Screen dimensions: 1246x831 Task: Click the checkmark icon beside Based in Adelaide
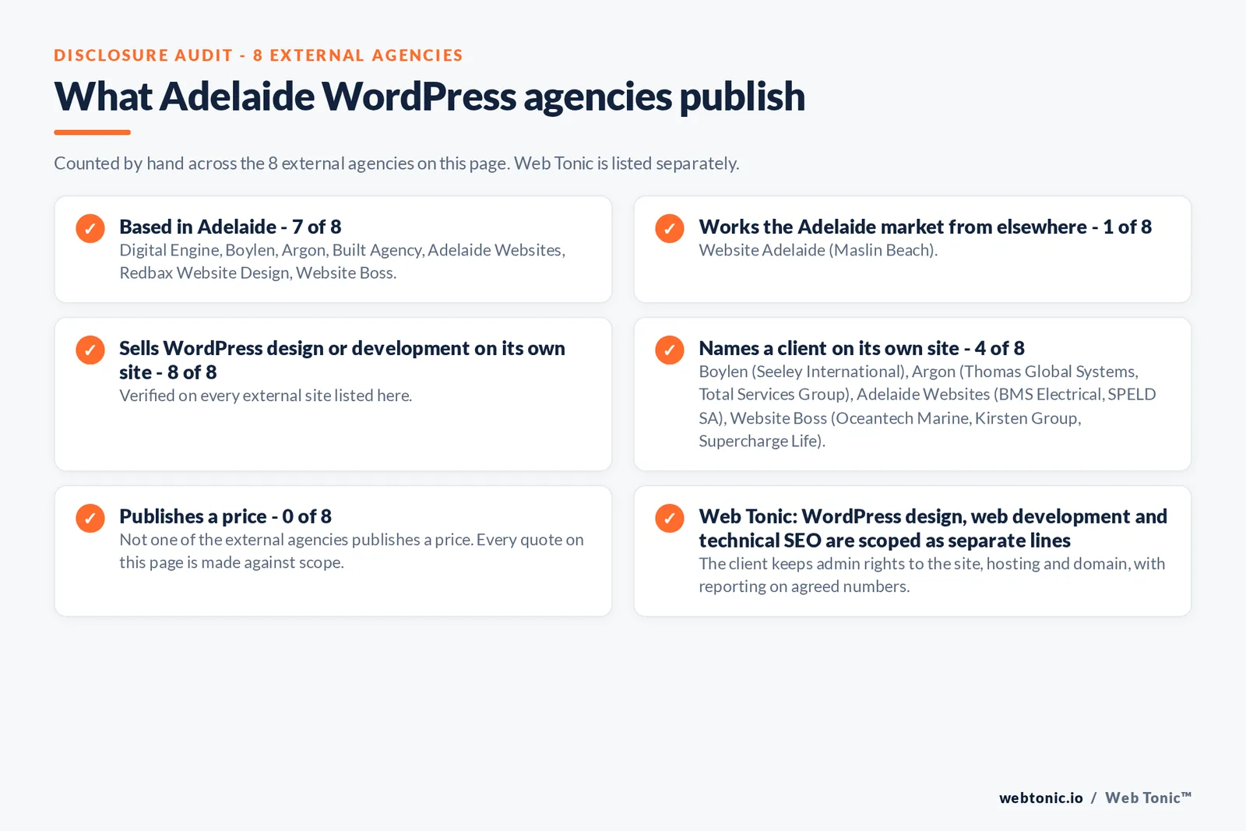pyautogui.click(x=90, y=228)
